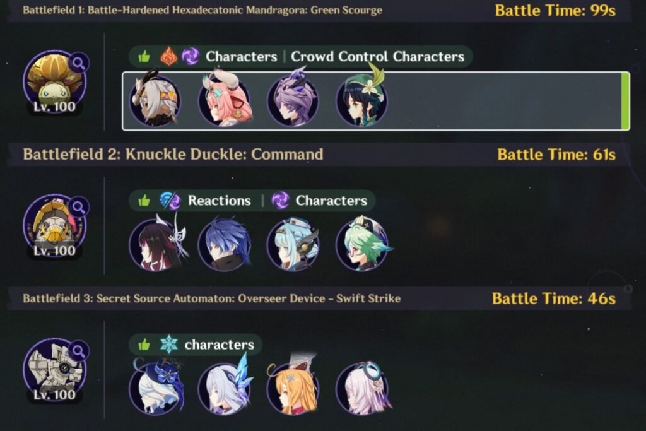Select the blue spiky-haired character portrait
Image resolution: width=646 pixels, height=431 pixels.
[225, 244]
